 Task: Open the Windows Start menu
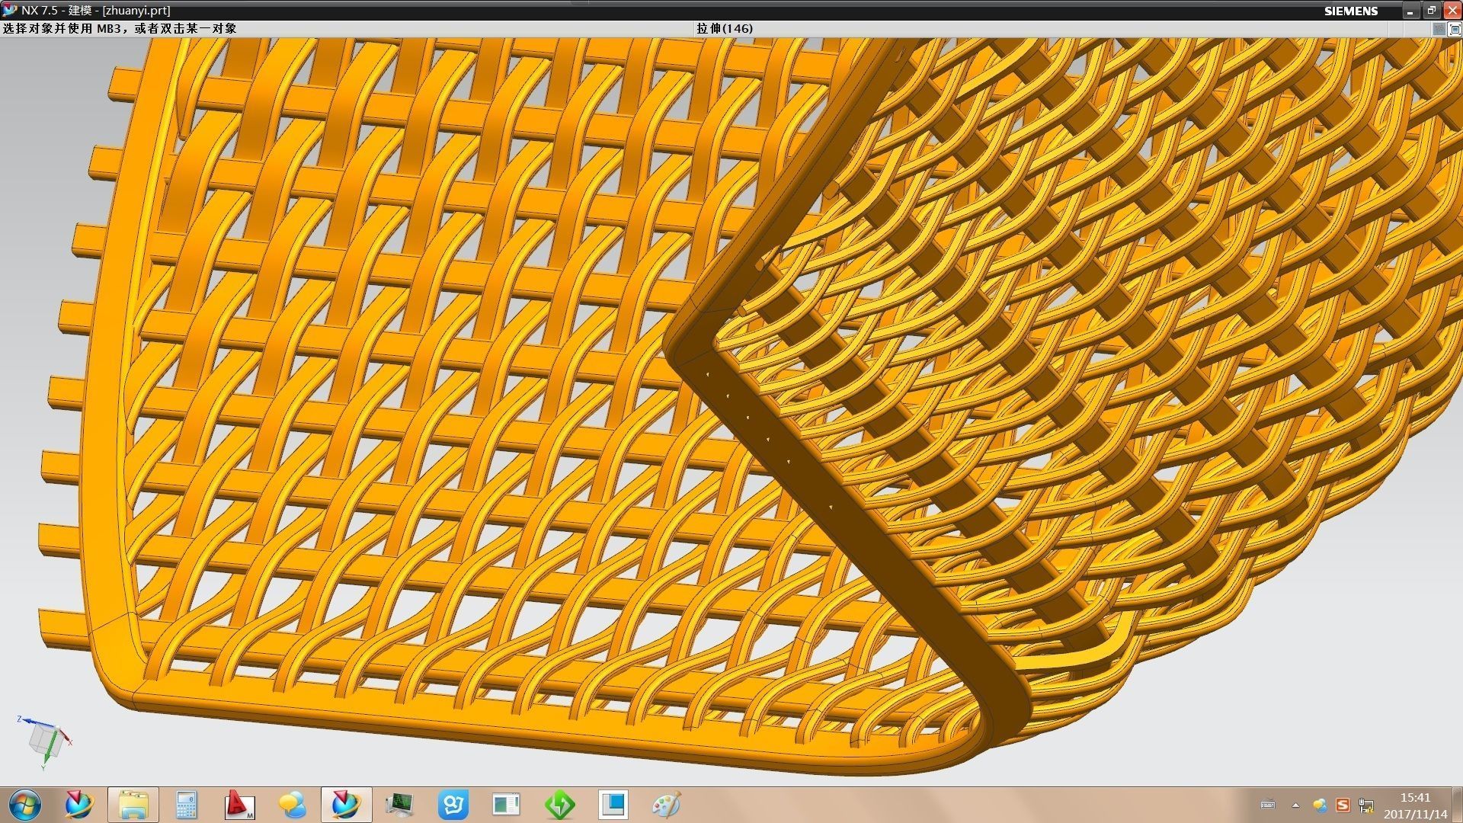25,805
